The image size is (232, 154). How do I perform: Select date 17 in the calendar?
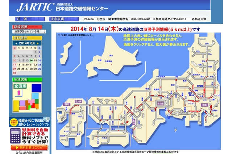(14, 65)
